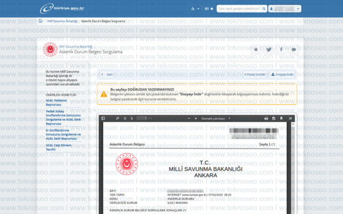Click the PDF viewer bookmark icon
The width and height of the screenshot is (343, 214).
[281, 118]
